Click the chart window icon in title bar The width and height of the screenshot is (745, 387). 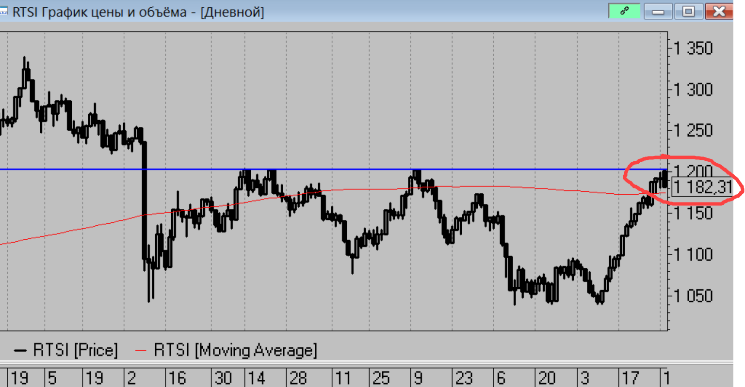(3, 12)
